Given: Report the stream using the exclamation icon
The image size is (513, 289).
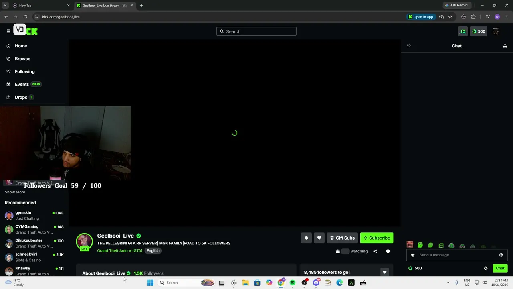Looking at the screenshot, I should pyautogui.click(x=388, y=251).
